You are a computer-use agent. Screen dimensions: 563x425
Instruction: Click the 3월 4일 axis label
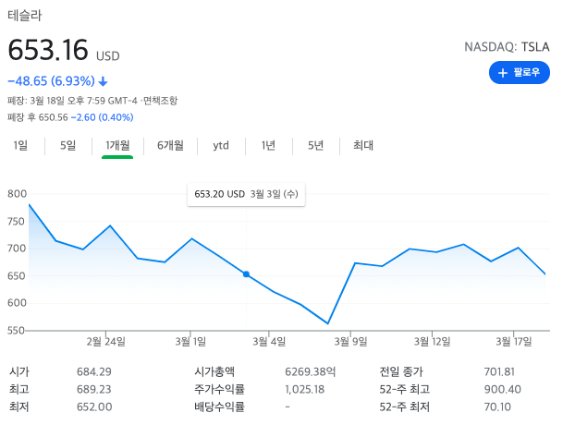[x=269, y=341]
